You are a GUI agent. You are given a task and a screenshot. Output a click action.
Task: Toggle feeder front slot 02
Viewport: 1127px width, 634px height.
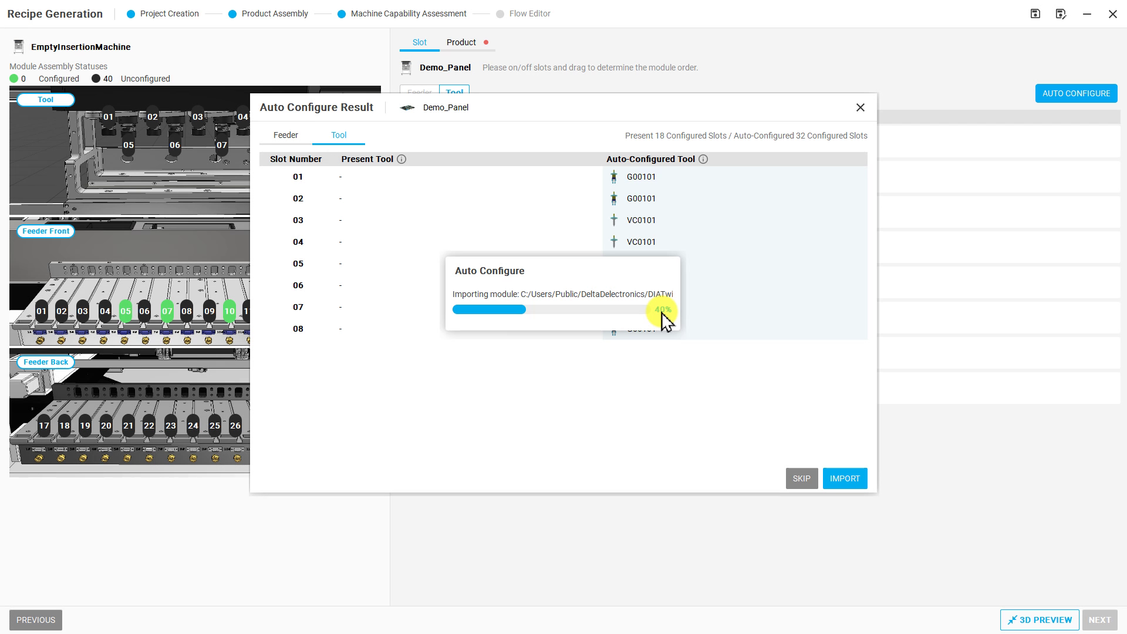[62, 312]
